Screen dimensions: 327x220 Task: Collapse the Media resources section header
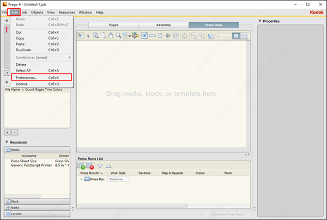coord(37,150)
